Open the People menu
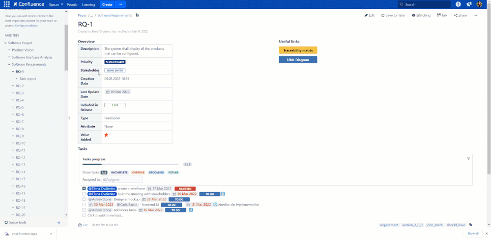491x240 pixels. [72, 5]
